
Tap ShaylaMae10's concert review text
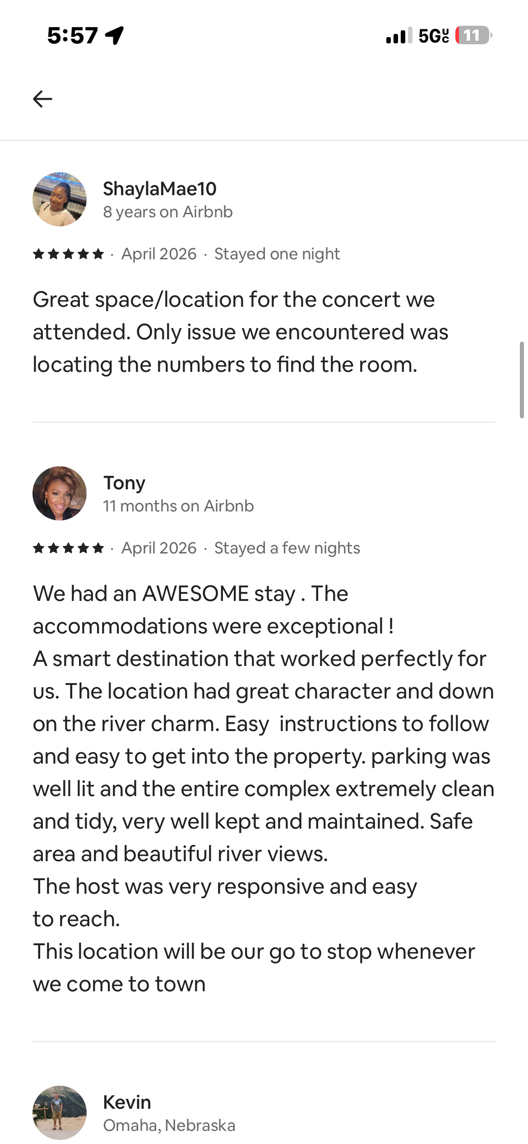[x=241, y=332]
